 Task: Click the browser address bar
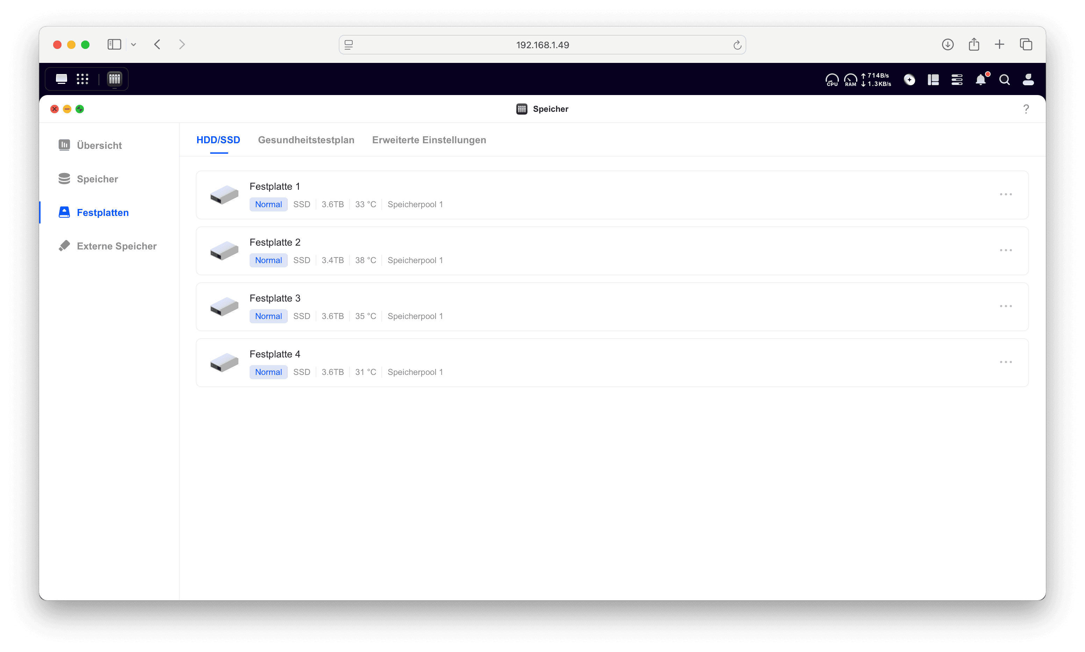542,45
